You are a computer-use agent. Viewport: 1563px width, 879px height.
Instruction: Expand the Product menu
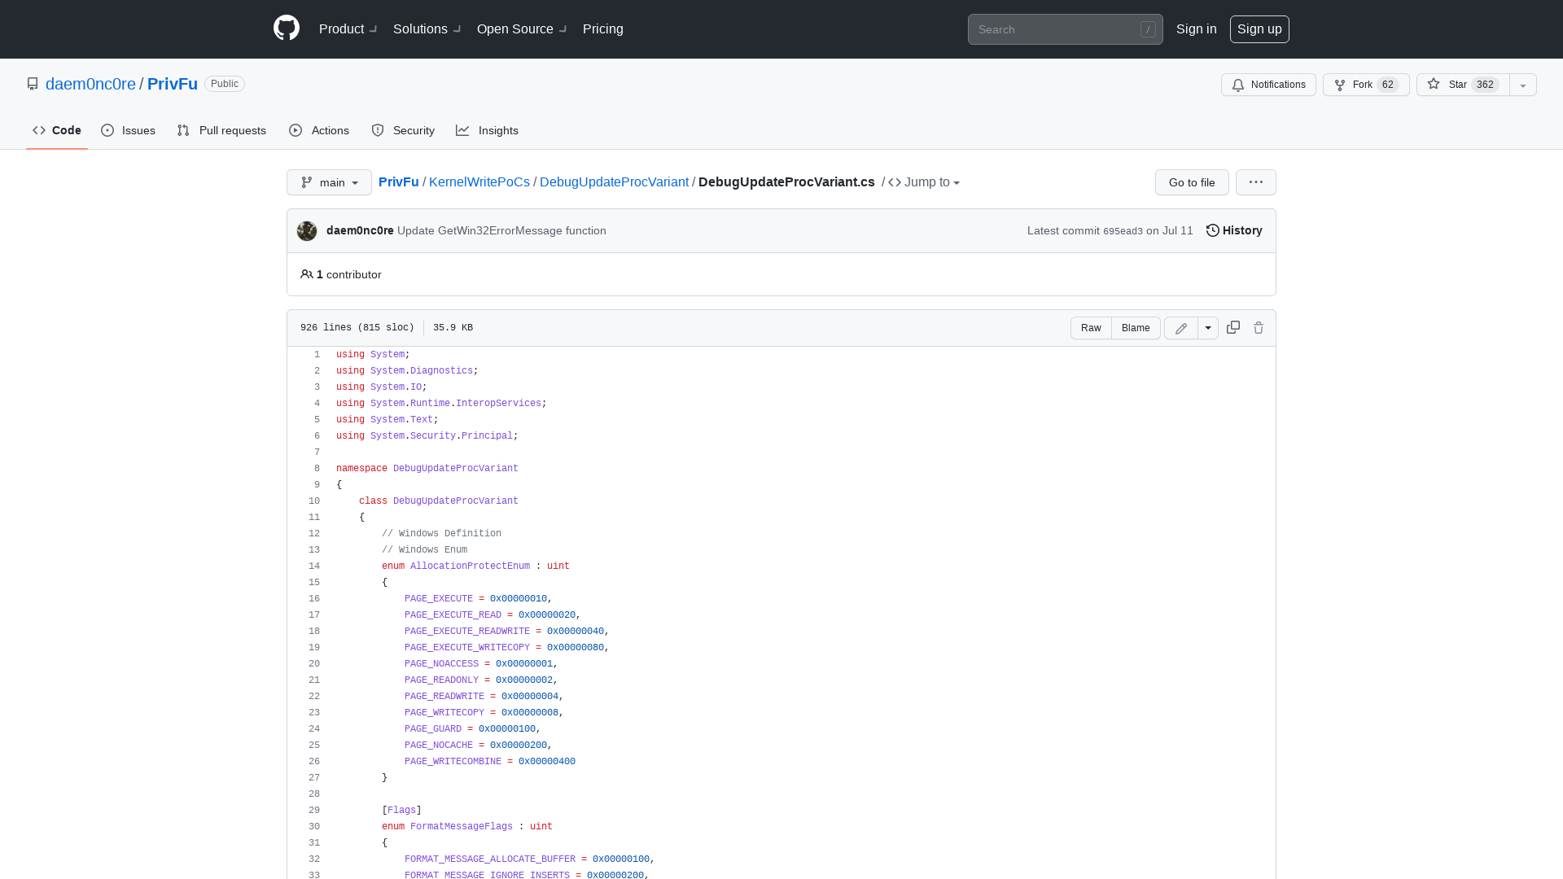[x=348, y=29]
